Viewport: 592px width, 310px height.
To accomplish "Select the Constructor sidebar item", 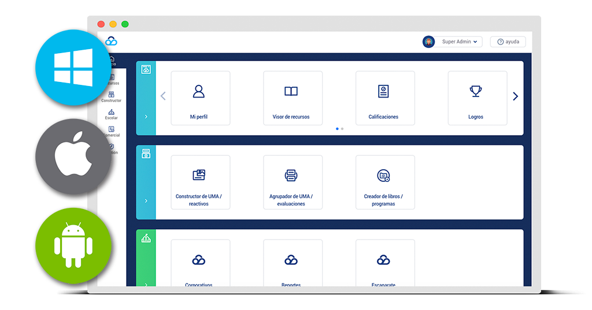I will tap(112, 96).
